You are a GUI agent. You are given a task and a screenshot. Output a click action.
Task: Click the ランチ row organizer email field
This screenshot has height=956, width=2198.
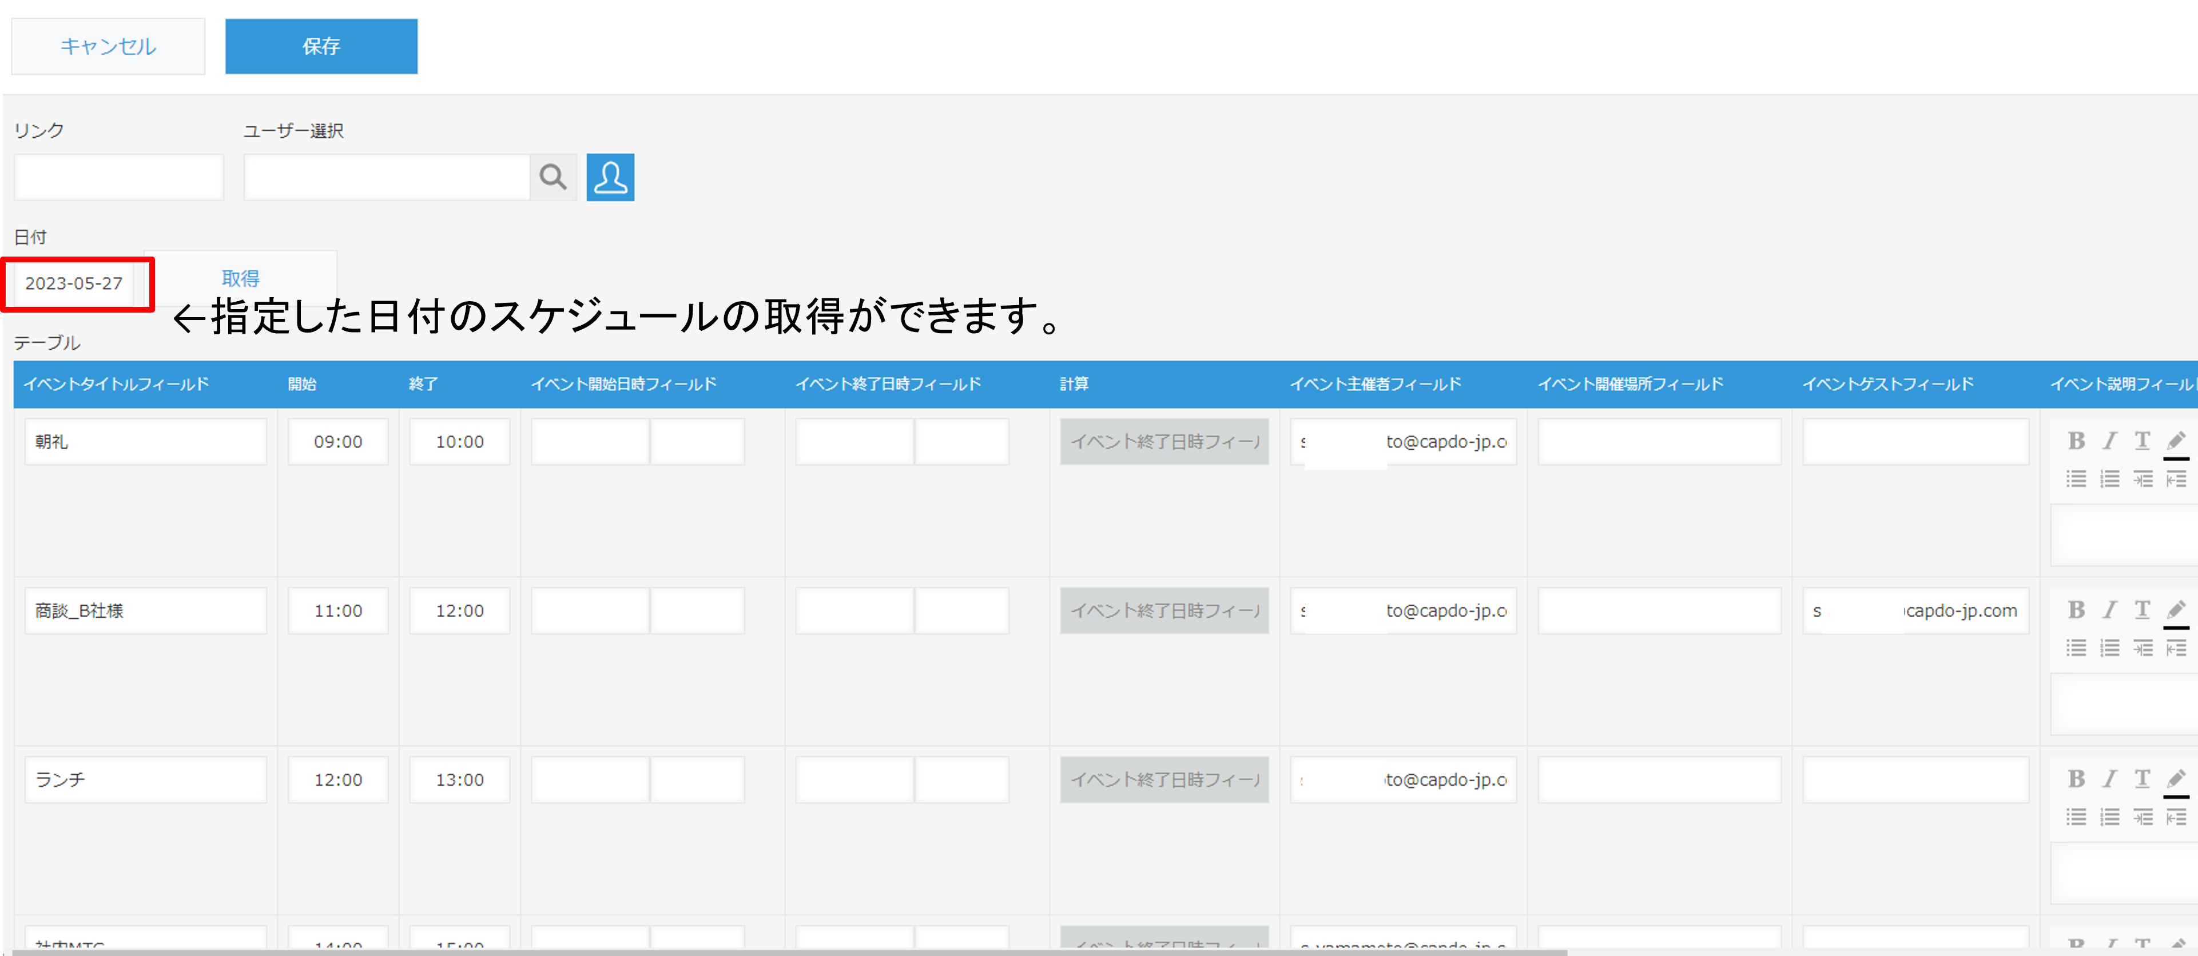(x=1404, y=779)
